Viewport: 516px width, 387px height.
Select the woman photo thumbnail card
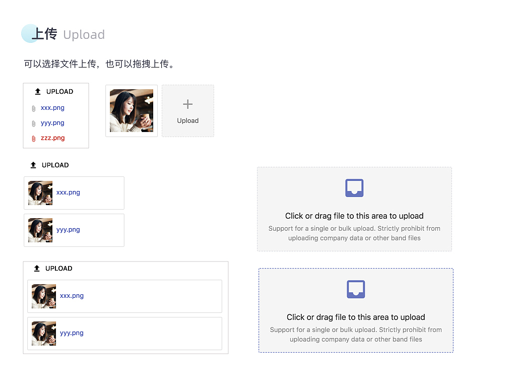[x=131, y=110]
